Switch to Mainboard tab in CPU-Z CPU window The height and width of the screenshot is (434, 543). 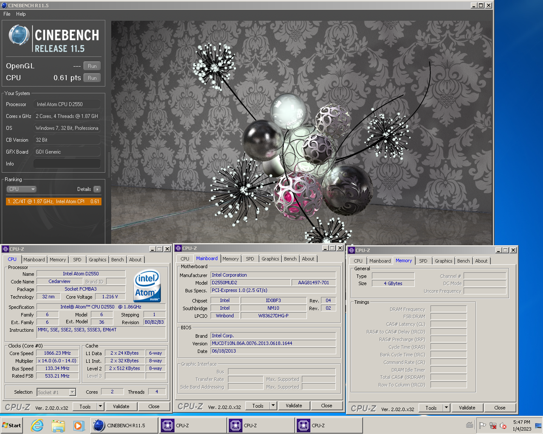pos(34,260)
